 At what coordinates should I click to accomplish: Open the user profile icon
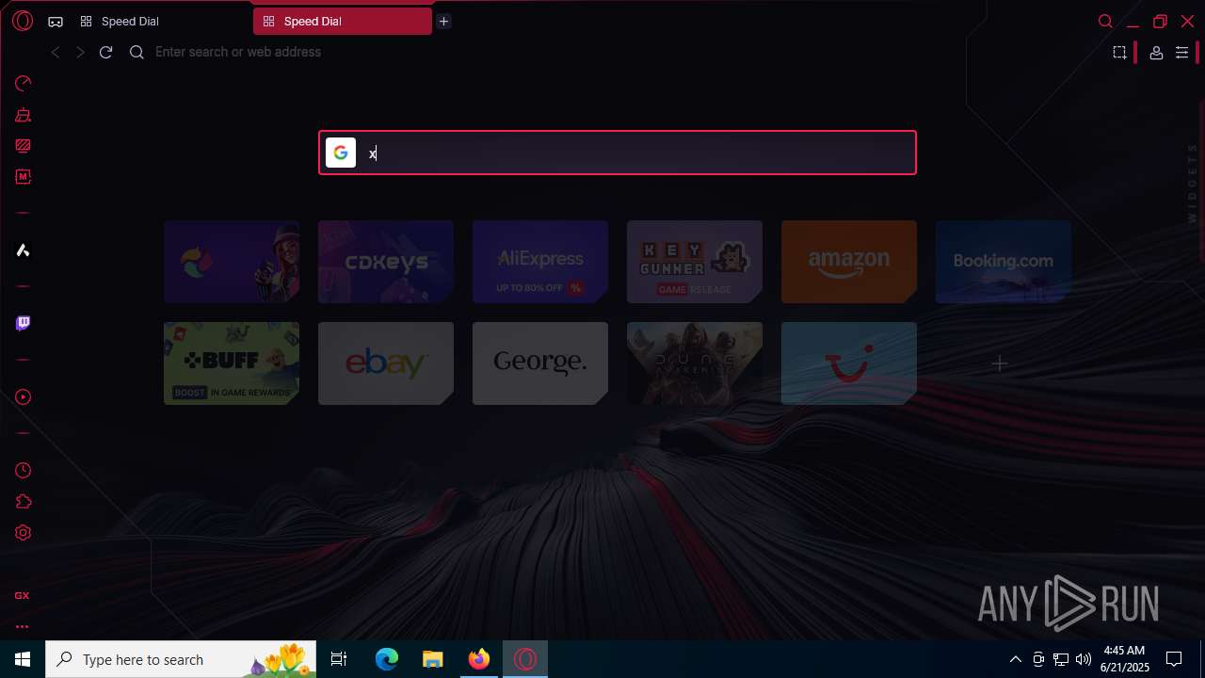tap(1156, 53)
